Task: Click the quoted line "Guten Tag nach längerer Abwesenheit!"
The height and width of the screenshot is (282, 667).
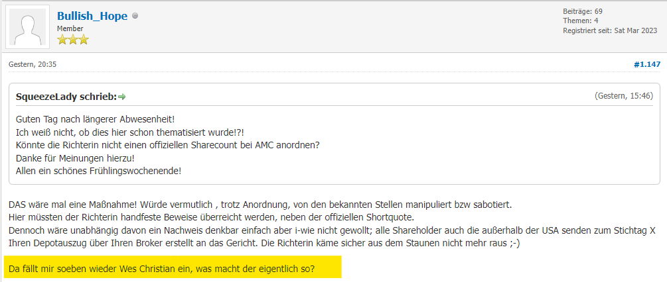Action: click(x=94, y=118)
